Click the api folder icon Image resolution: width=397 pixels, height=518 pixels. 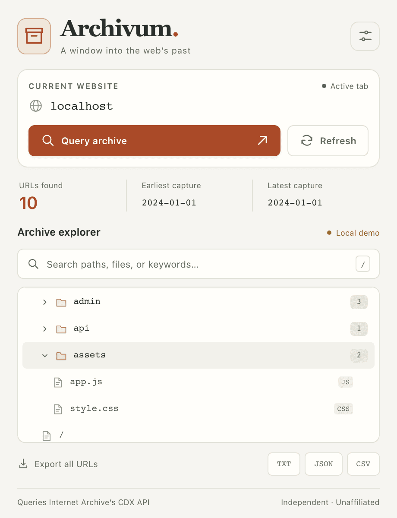(x=61, y=329)
